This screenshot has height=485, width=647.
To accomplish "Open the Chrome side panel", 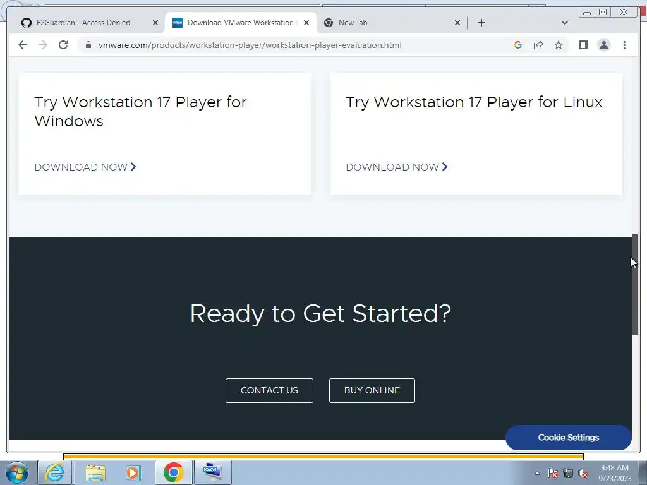I will (583, 45).
